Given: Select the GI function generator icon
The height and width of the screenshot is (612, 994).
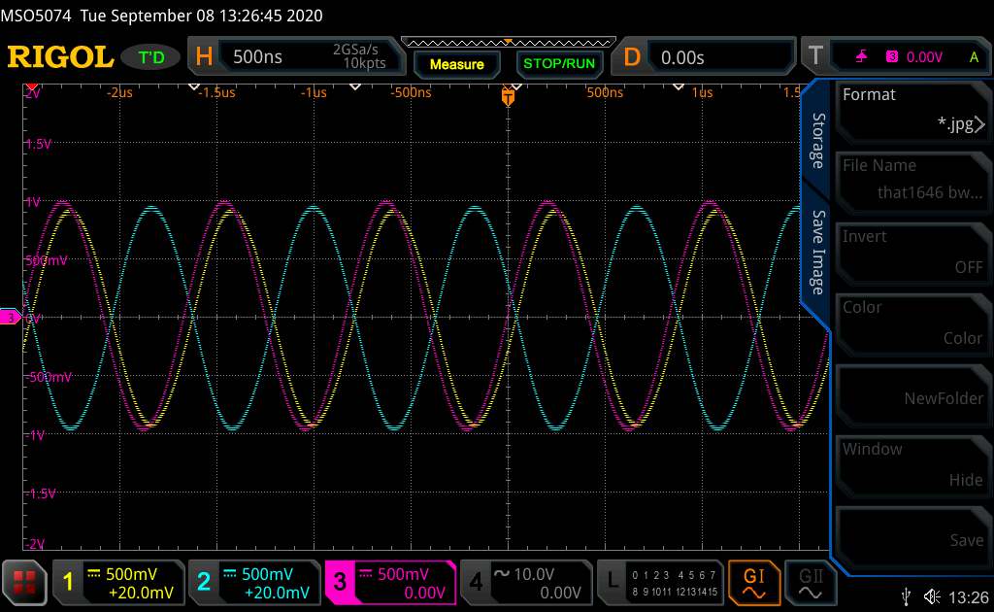Looking at the screenshot, I should 753,581.
